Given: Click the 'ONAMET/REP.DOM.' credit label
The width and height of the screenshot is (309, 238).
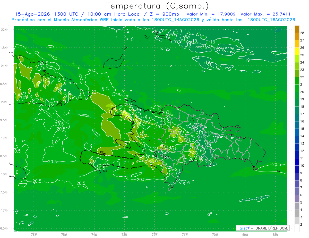Looking at the screenshot, I should click(271, 228).
